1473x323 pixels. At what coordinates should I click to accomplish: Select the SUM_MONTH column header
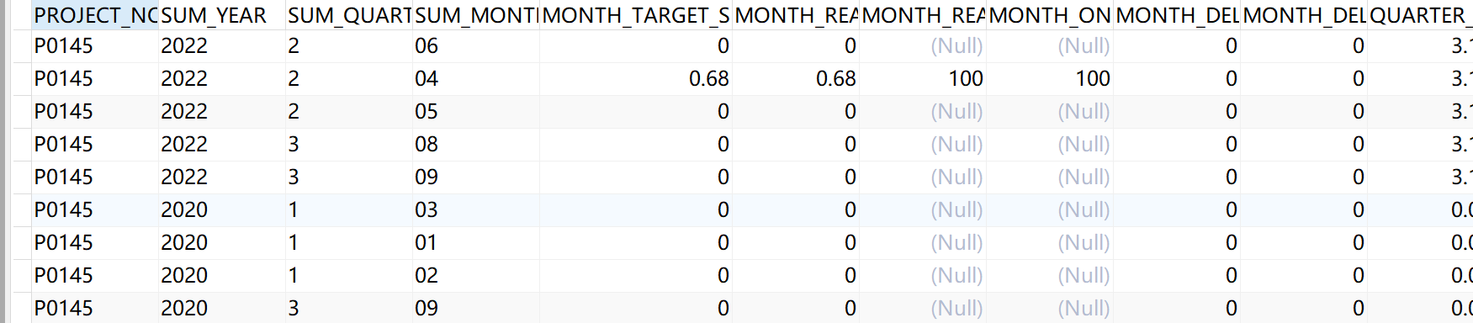476,15
